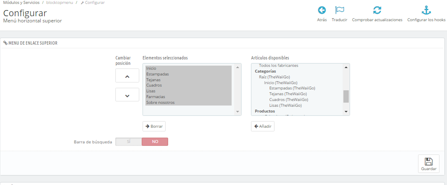Open Configurar los hooks anchor icon
Image resolution: width=447 pixels, height=185 pixels.
tap(426, 10)
